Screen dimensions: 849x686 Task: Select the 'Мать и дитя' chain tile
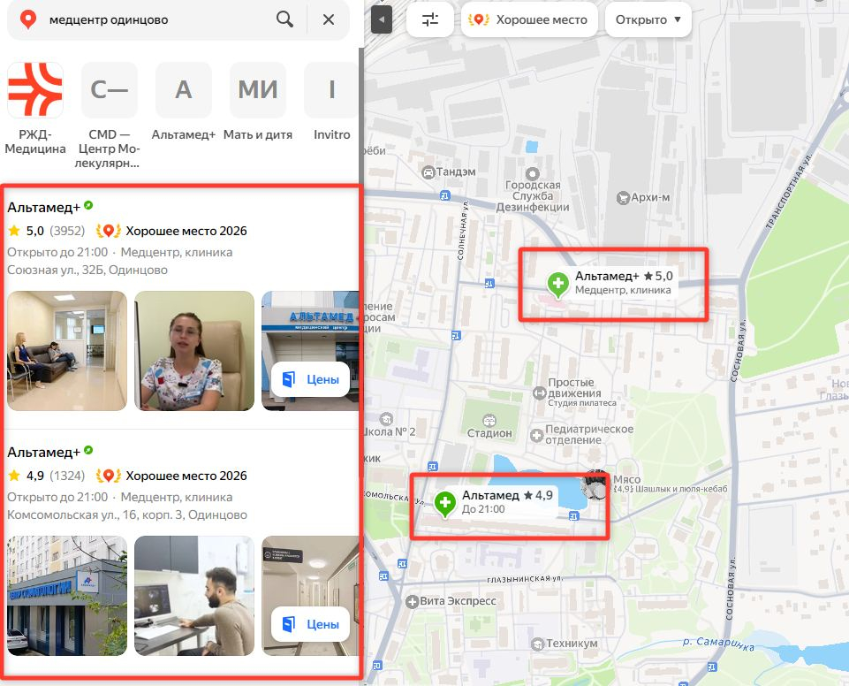258,89
